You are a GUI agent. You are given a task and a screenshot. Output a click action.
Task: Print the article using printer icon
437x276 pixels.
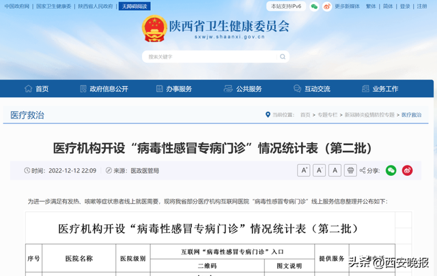click(350, 170)
